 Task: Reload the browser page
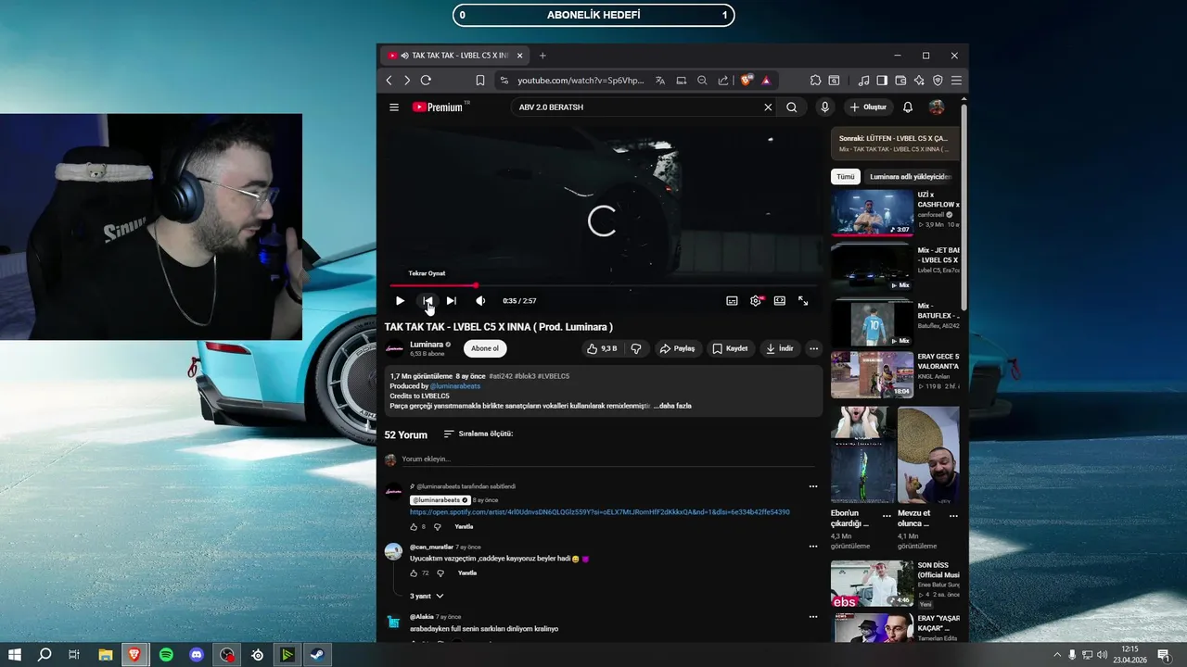[426, 81]
